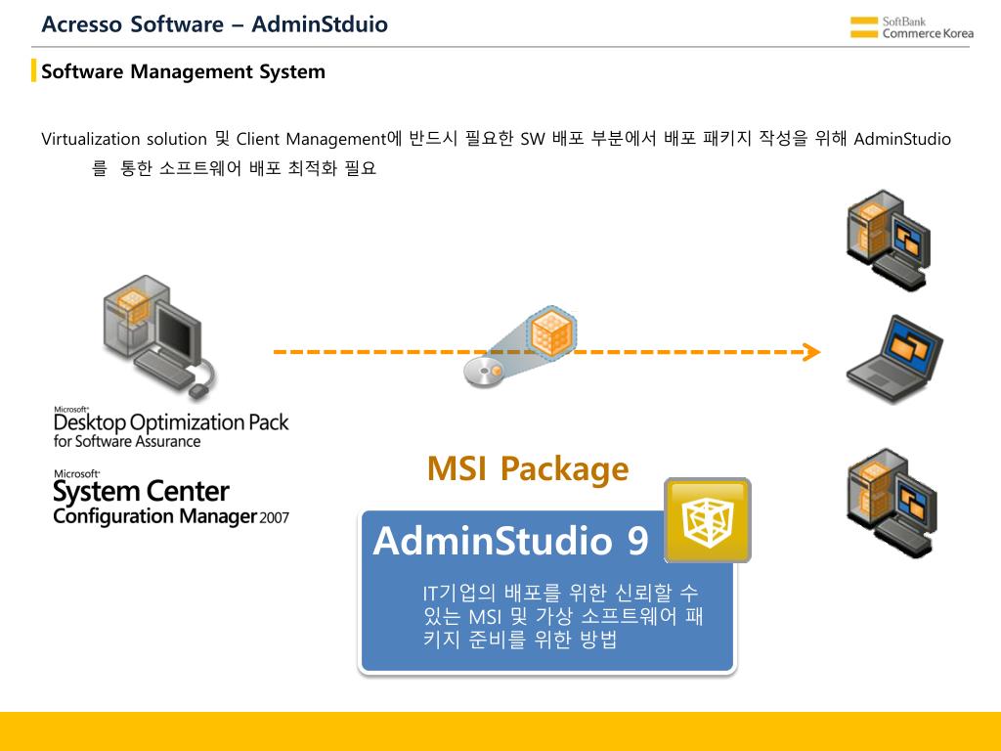
Task: Click the Microsoft Desktop Optimization Pack logo
Action: pyautogui.click(x=171, y=427)
